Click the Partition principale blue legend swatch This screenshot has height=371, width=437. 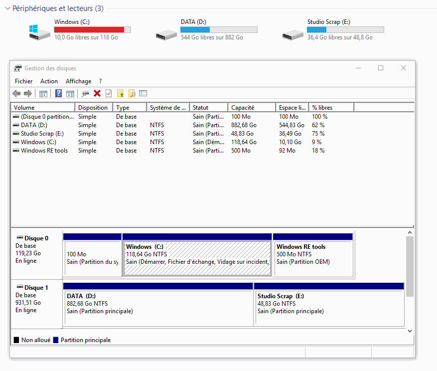point(56,340)
